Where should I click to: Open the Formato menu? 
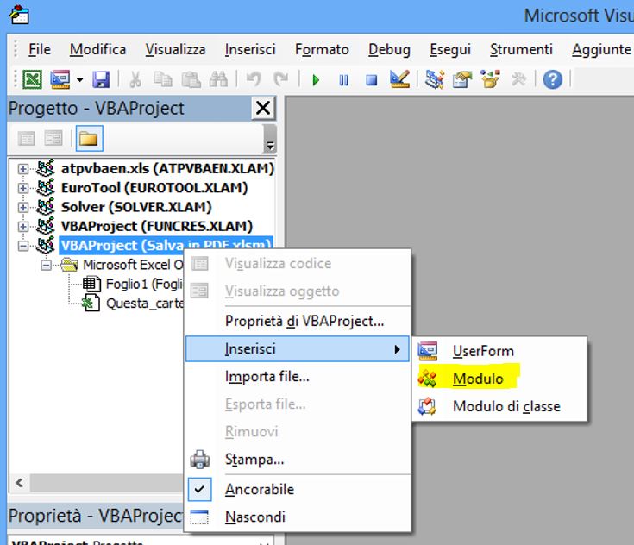pyautogui.click(x=322, y=50)
